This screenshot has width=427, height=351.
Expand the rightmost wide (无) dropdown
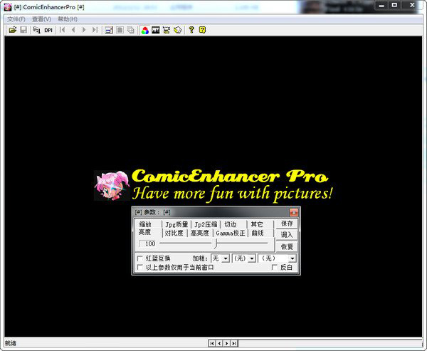coord(292,258)
